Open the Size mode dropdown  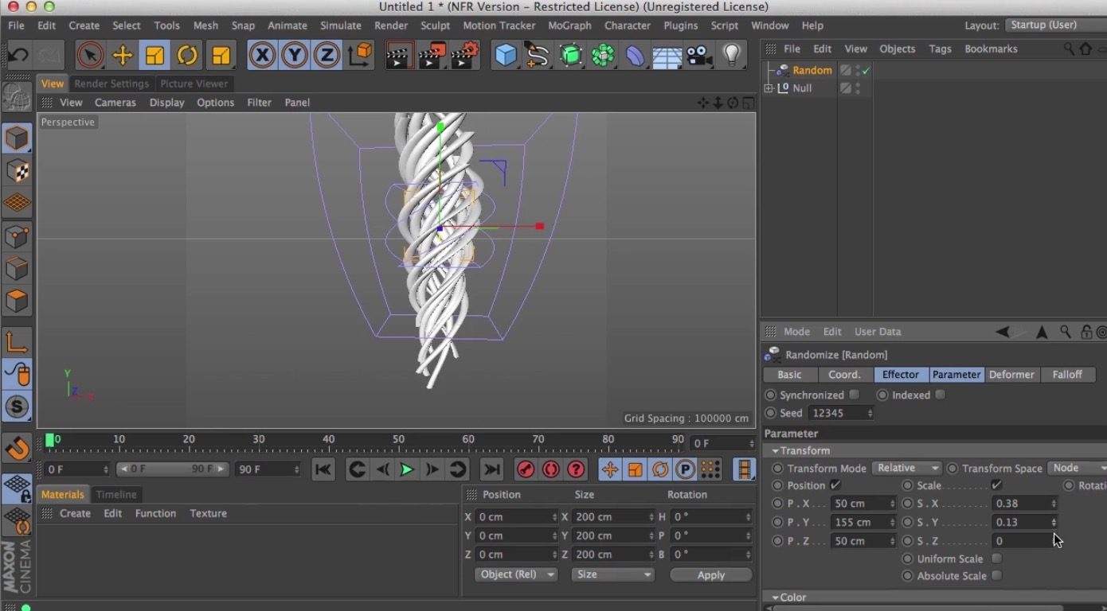tap(612, 574)
